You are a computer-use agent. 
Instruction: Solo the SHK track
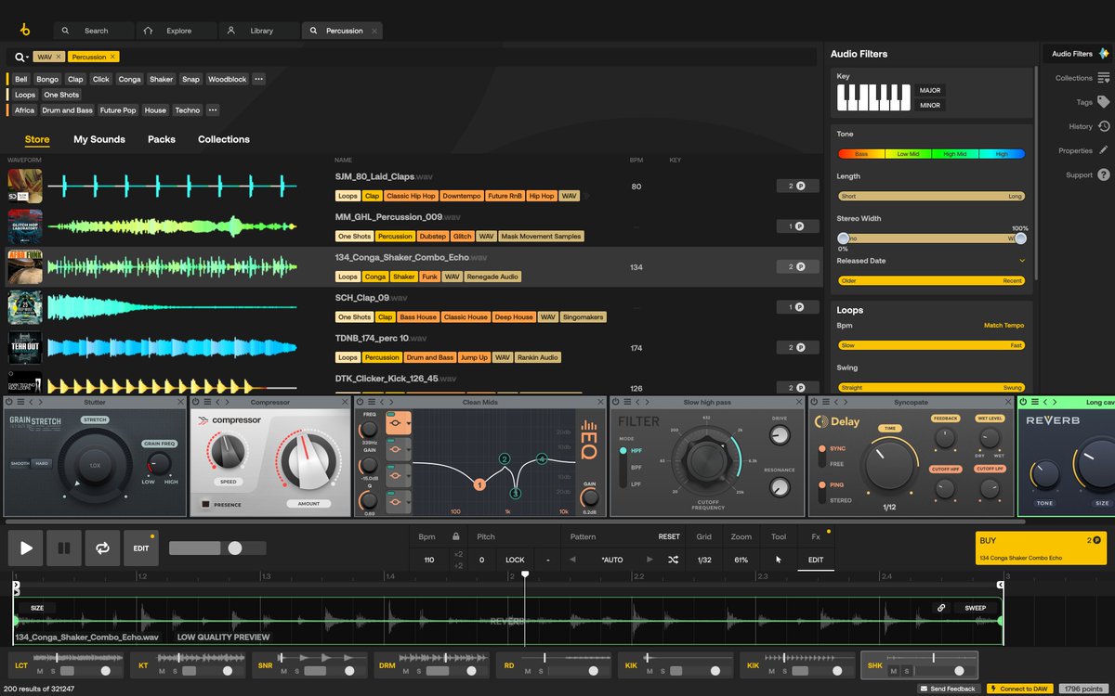(x=905, y=670)
